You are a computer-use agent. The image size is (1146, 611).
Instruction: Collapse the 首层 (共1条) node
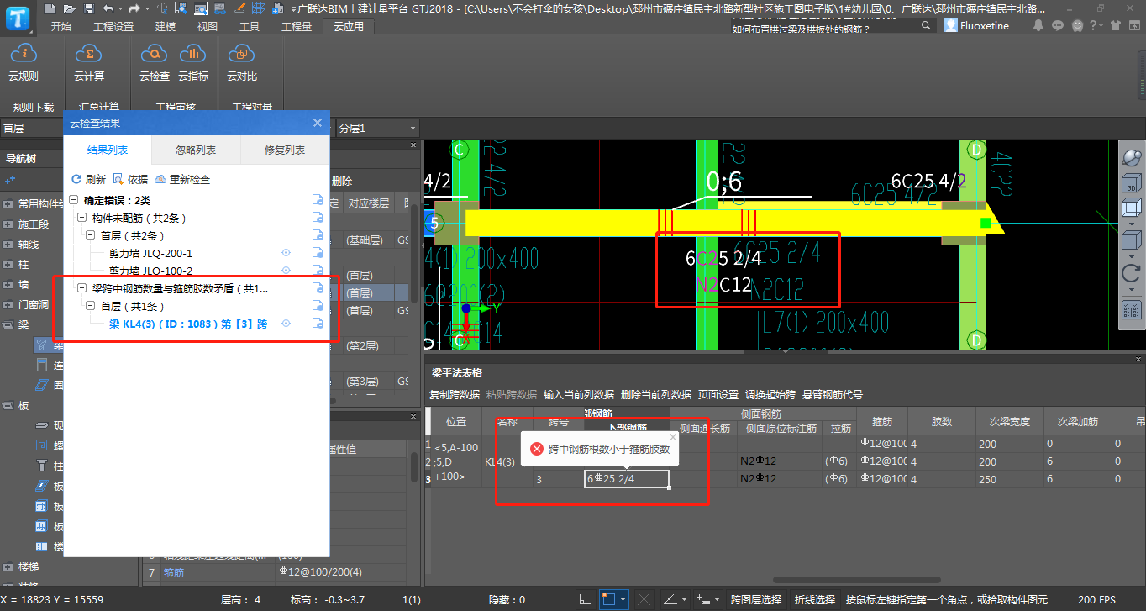(x=91, y=306)
